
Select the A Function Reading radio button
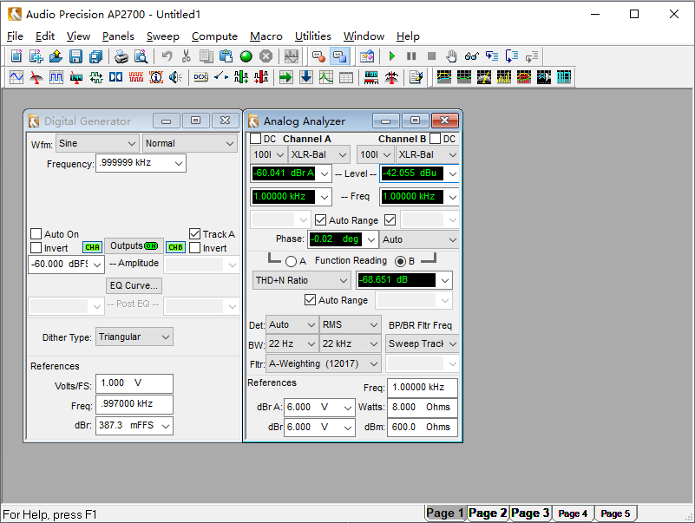tap(291, 262)
